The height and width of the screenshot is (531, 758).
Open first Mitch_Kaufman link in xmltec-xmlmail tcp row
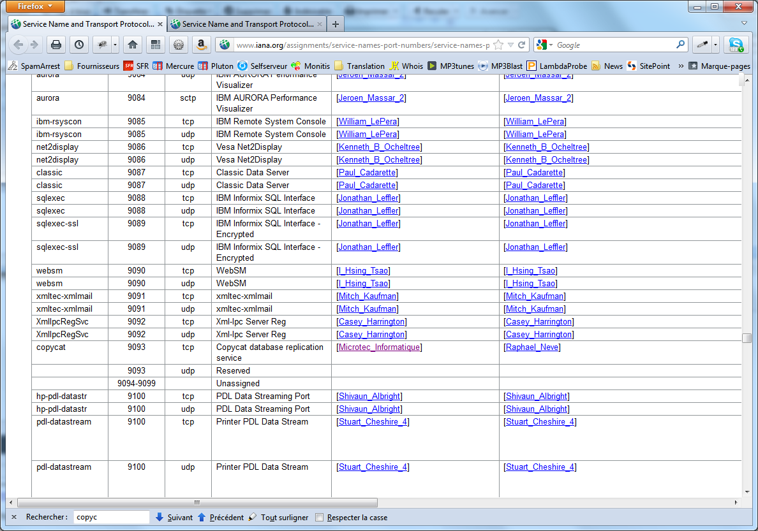point(368,296)
